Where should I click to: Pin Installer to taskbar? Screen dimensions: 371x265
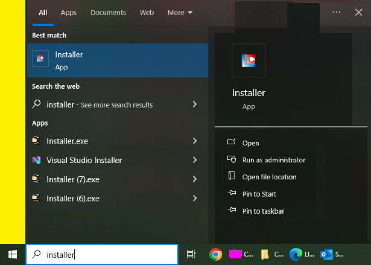coord(262,211)
